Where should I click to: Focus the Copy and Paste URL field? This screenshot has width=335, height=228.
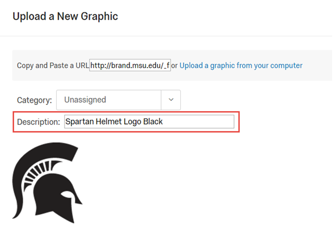[130, 65]
